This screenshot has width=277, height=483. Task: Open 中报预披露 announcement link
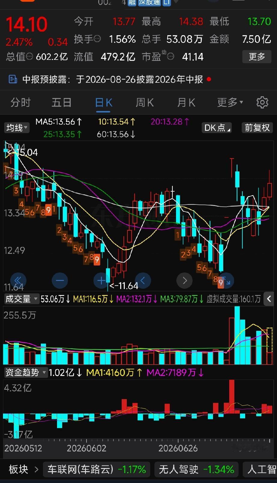[x=113, y=79]
